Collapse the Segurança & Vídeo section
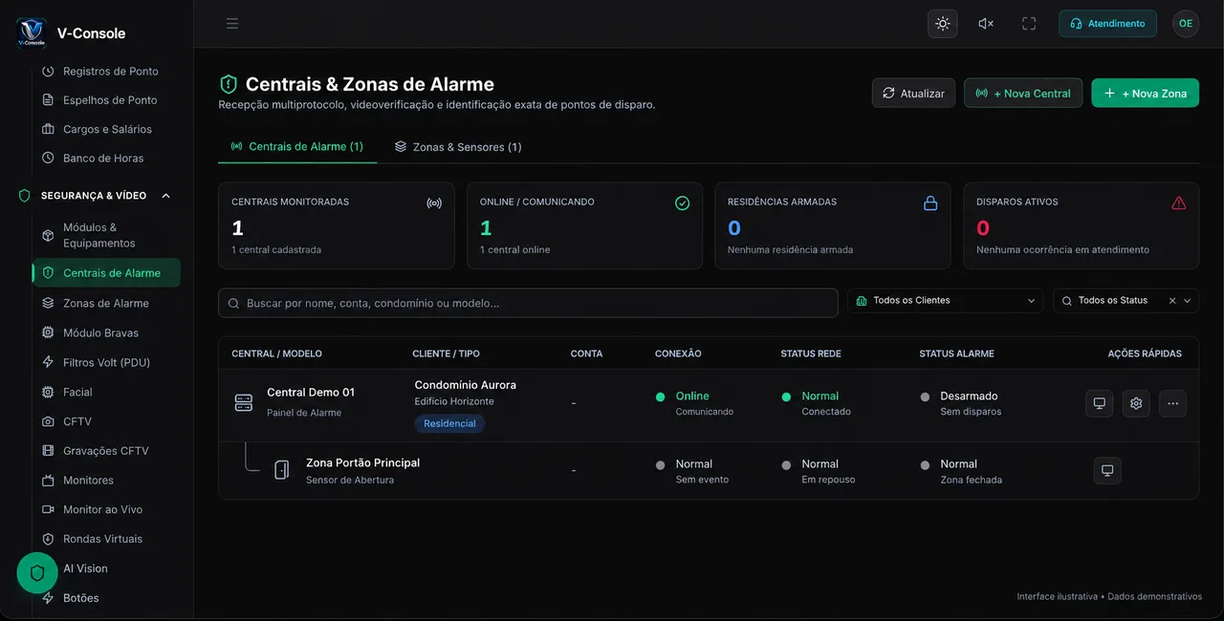The image size is (1224, 621). coord(96,196)
